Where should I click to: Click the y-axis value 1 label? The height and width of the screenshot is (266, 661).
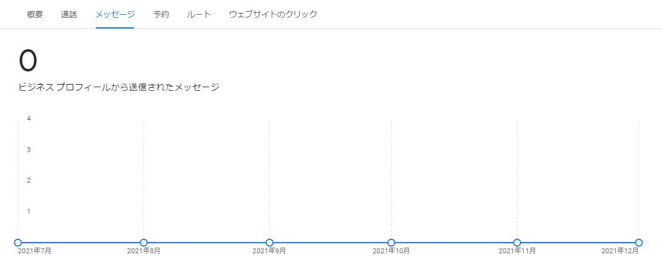pos(29,211)
